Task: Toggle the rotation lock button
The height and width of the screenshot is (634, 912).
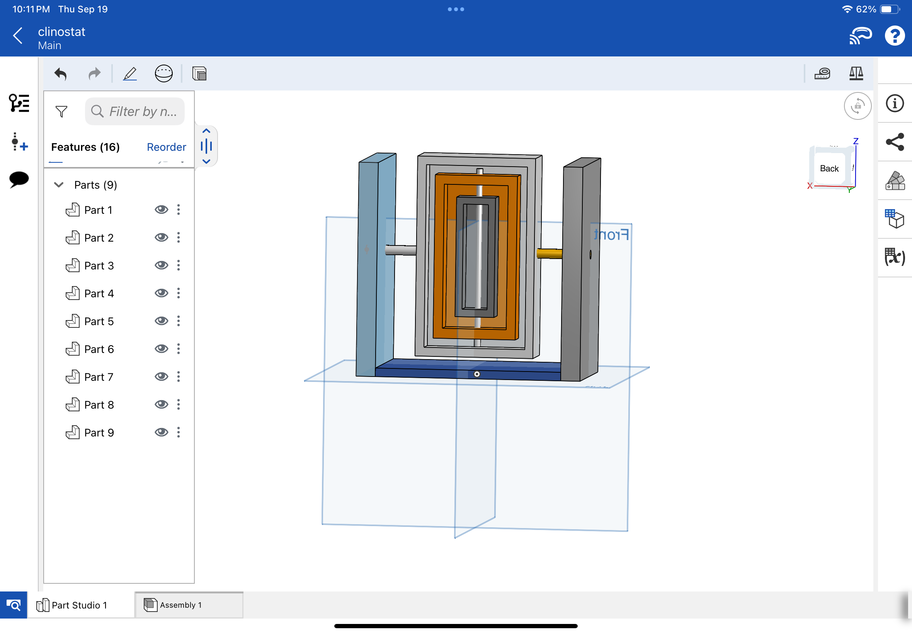Action: [x=858, y=106]
